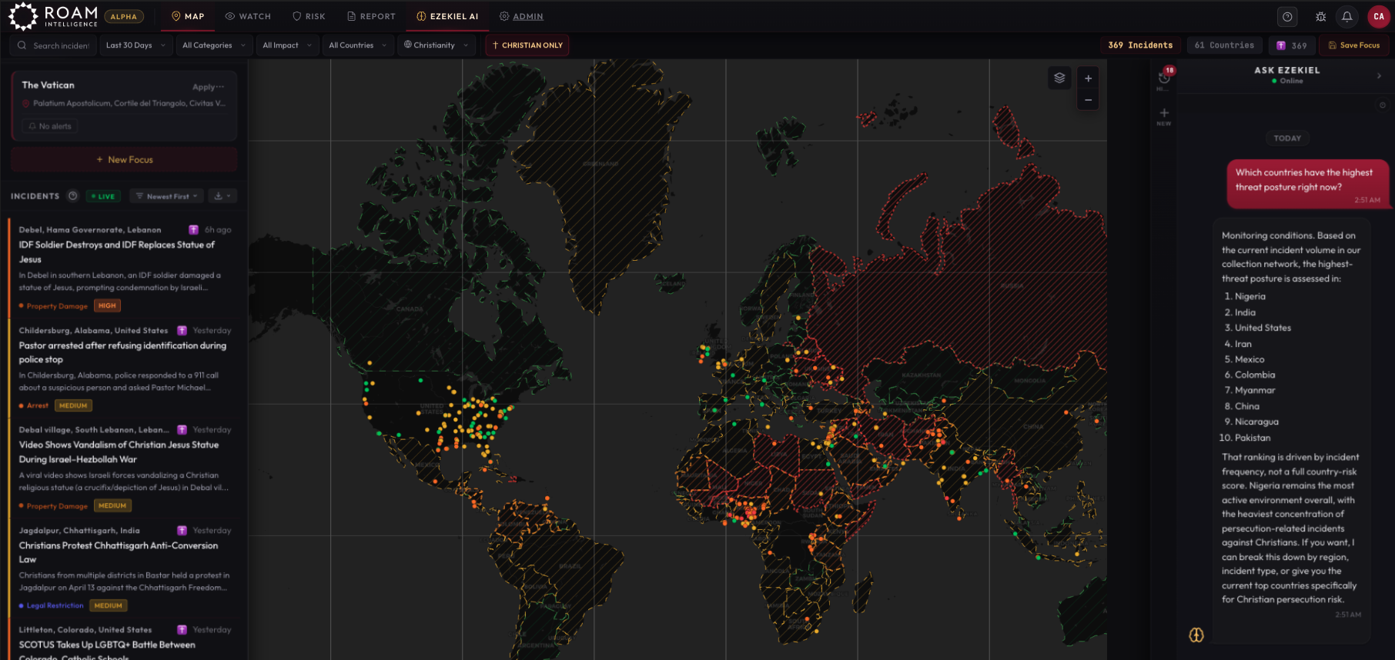The image size is (1395, 660).
Task: Click the Ezekiel assistant avatar below the reply
Action: tap(1196, 635)
